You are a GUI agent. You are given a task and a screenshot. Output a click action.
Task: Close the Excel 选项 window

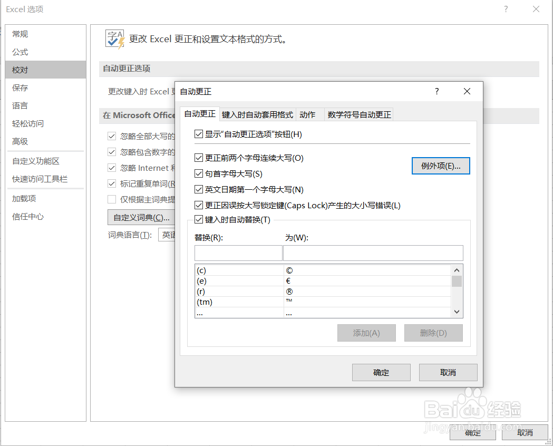coord(536,9)
